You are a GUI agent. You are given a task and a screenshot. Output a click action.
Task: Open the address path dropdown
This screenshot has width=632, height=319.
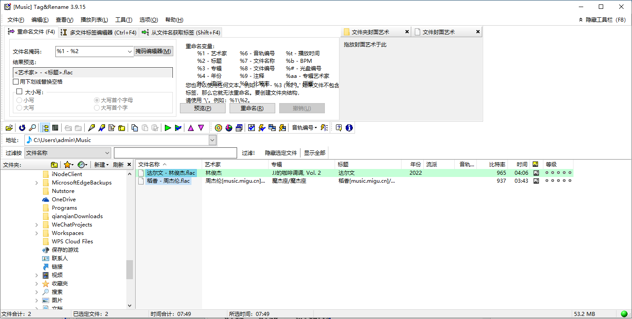(x=212, y=140)
